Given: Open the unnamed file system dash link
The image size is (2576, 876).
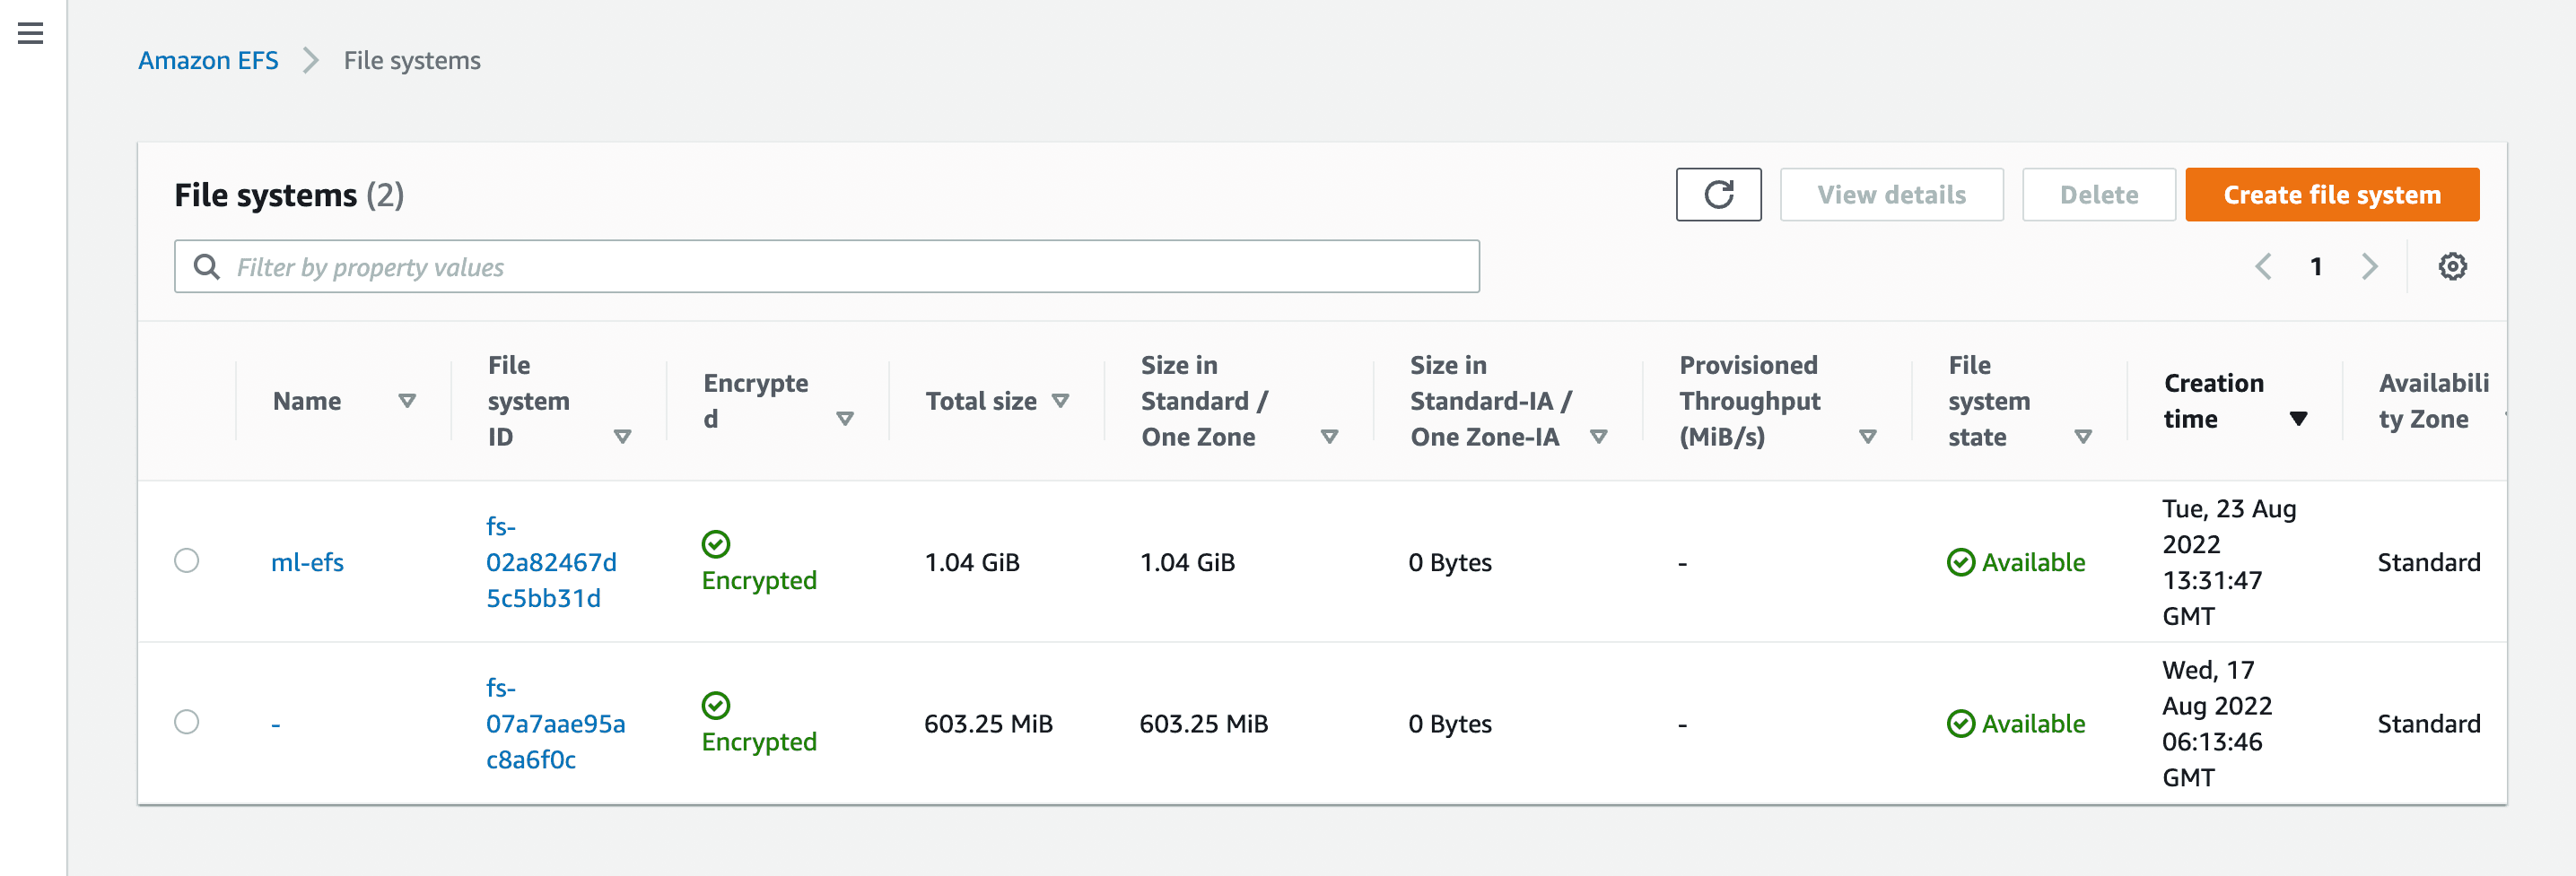Looking at the screenshot, I should click(x=275, y=724).
